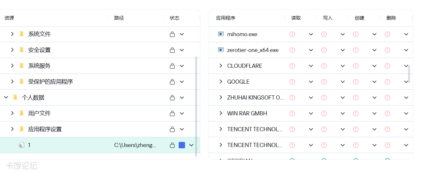The width and height of the screenshot is (423, 173).
Task: Click the mihomo.exe application icon
Action: [x=221, y=34]
